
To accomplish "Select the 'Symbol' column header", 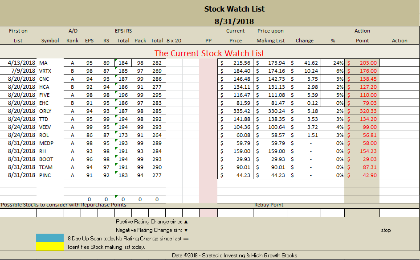I will pyautogui.click(x=50, y=41).
